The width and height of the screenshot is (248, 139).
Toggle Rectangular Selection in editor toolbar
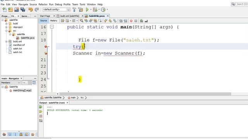100,20
